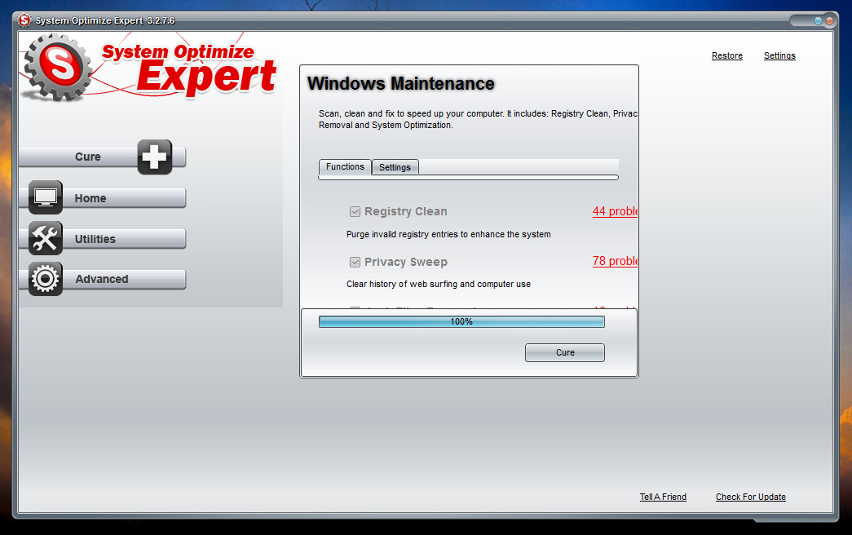This screenshot has width=852, height=535.
Task: Click the red S title bar icon
Action: pyautogui.click(x=24, y=20)
